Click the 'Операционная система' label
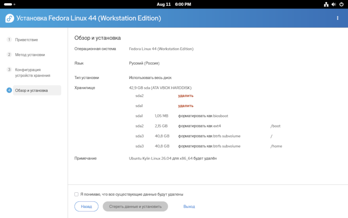348x218 pixels. point(95,49)
